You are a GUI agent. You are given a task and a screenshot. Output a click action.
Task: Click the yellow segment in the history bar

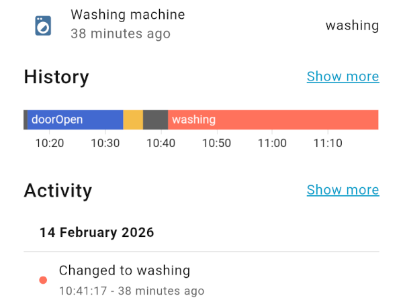tap(133, 119)
